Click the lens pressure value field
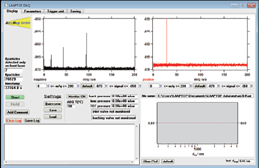259x168 pixels. coord(125,101)
